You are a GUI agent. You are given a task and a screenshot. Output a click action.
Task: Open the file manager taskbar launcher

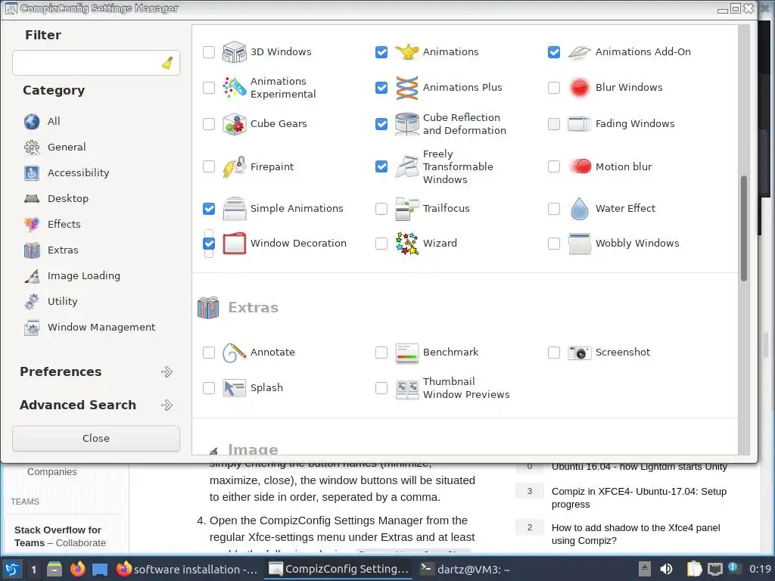tap(54, 570)
